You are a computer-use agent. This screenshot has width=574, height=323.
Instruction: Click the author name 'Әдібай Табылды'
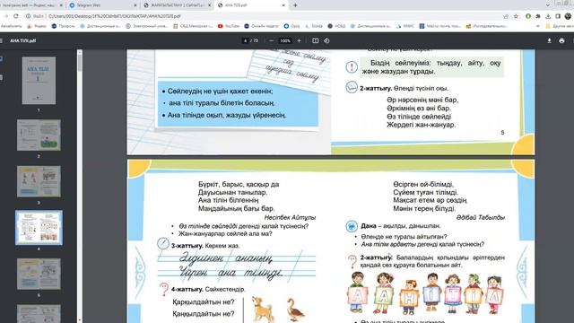(x=481, y=217)
